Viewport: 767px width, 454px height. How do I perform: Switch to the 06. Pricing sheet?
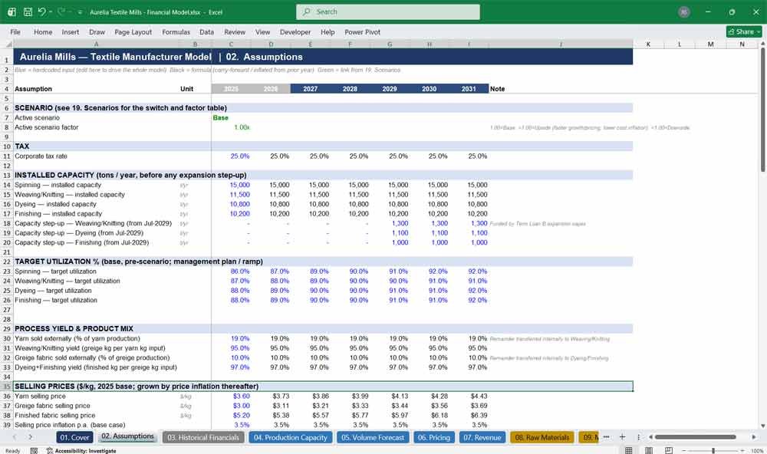point(434,437)
